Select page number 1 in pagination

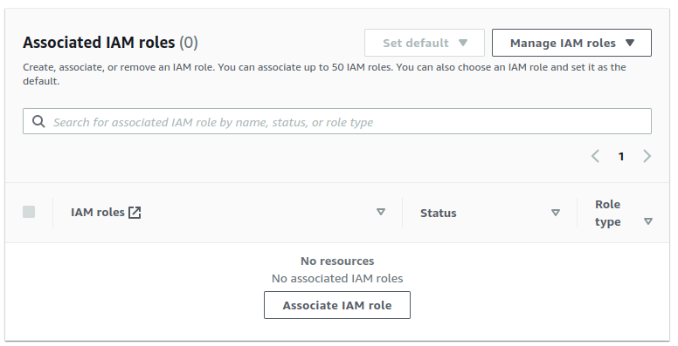[x=621, y=156]
